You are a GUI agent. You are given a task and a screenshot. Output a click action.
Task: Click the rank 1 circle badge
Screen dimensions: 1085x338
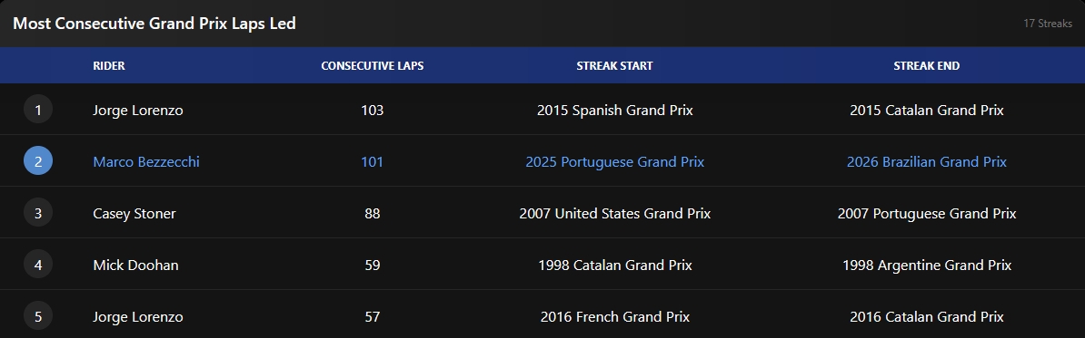38,110
